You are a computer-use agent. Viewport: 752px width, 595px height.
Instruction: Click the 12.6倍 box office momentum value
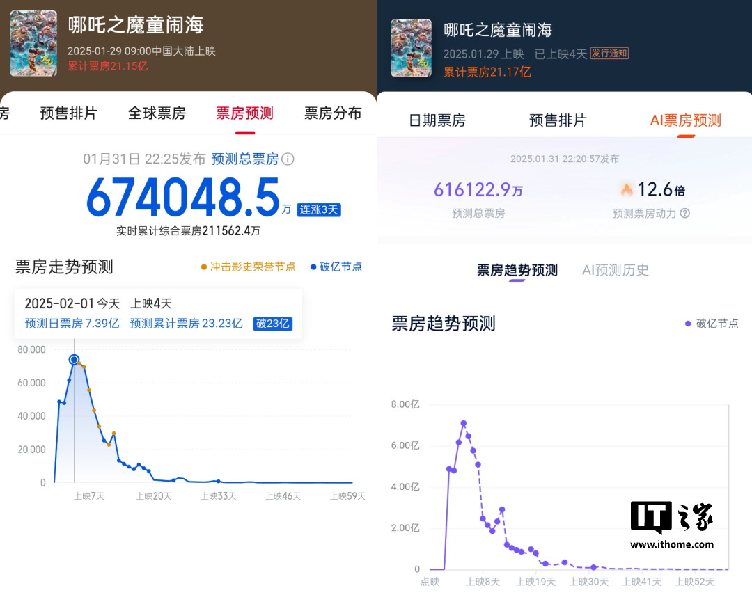(x=661, y=189)
